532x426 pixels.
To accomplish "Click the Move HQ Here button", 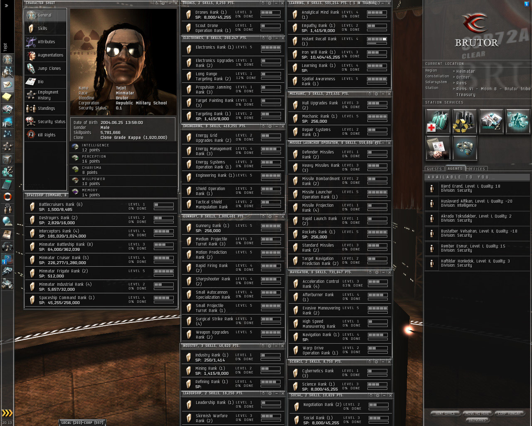I will tap(478, 414).
